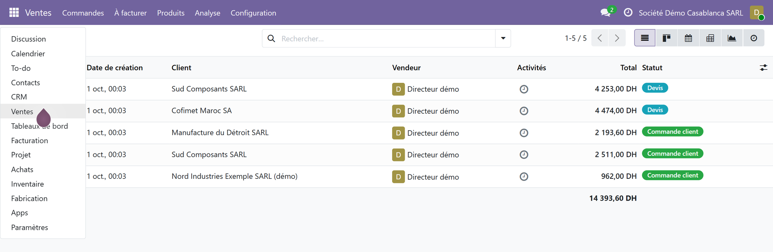773x252 pixels.
Task: Open the conversations messages icon
Action: tap(606, 13)
